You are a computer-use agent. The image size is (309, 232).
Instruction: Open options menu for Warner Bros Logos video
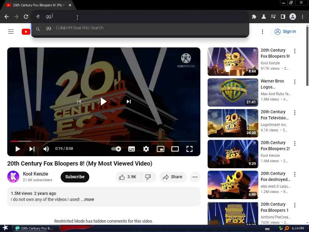click(x=295, y=82)
